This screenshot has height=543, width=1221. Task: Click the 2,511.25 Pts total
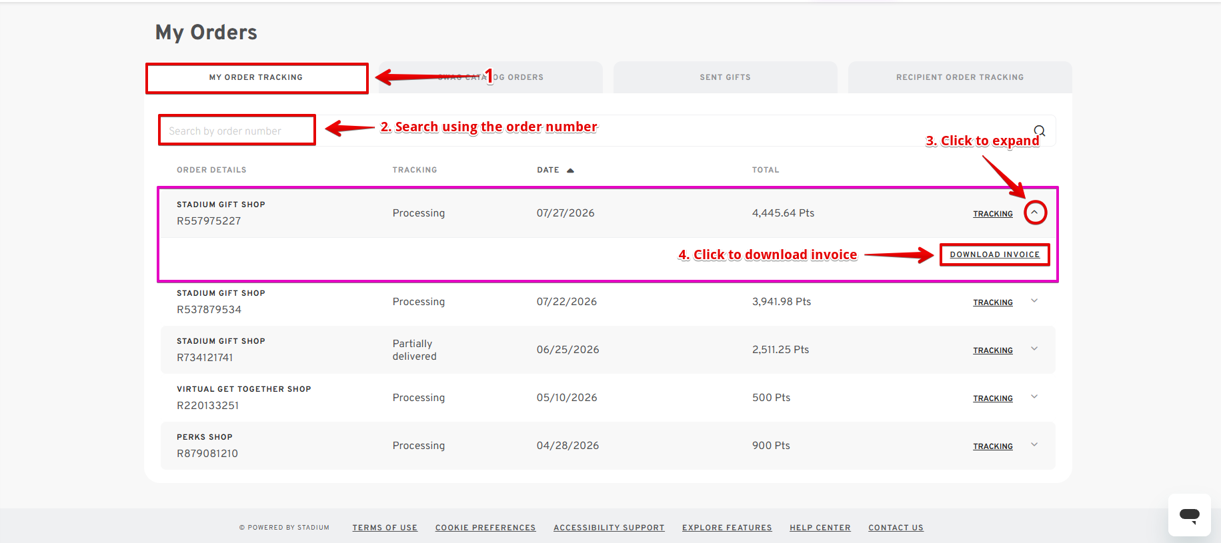pos(780,349)
